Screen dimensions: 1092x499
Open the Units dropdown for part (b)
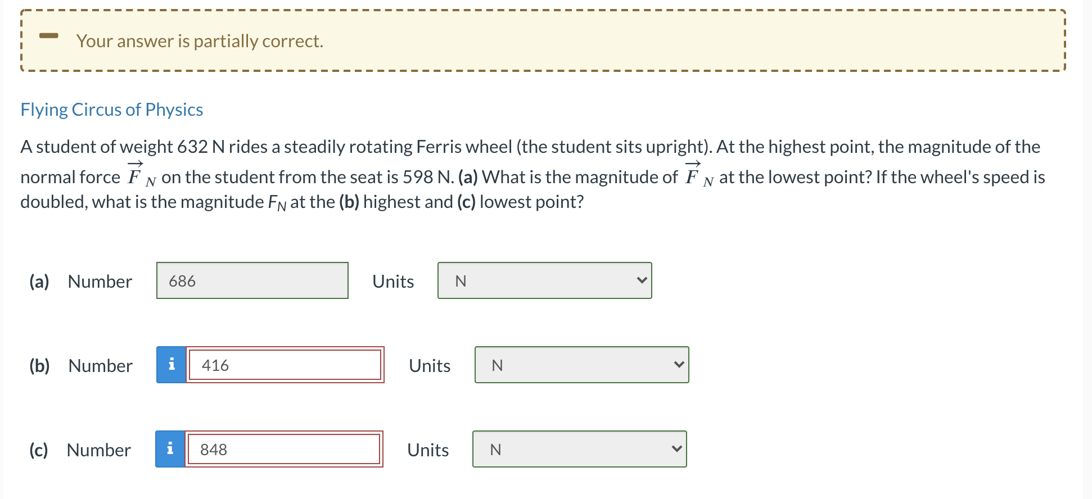pos(581,365)
